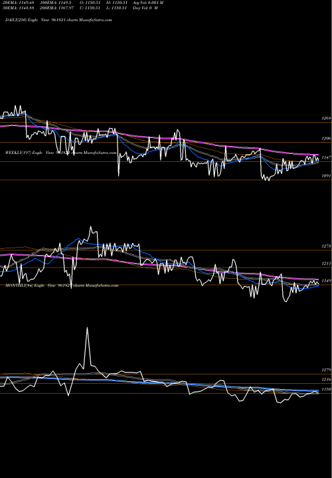Click the Avg Vol 0.001 M readout
Screen dimensions: 332x478
[148, 3]
